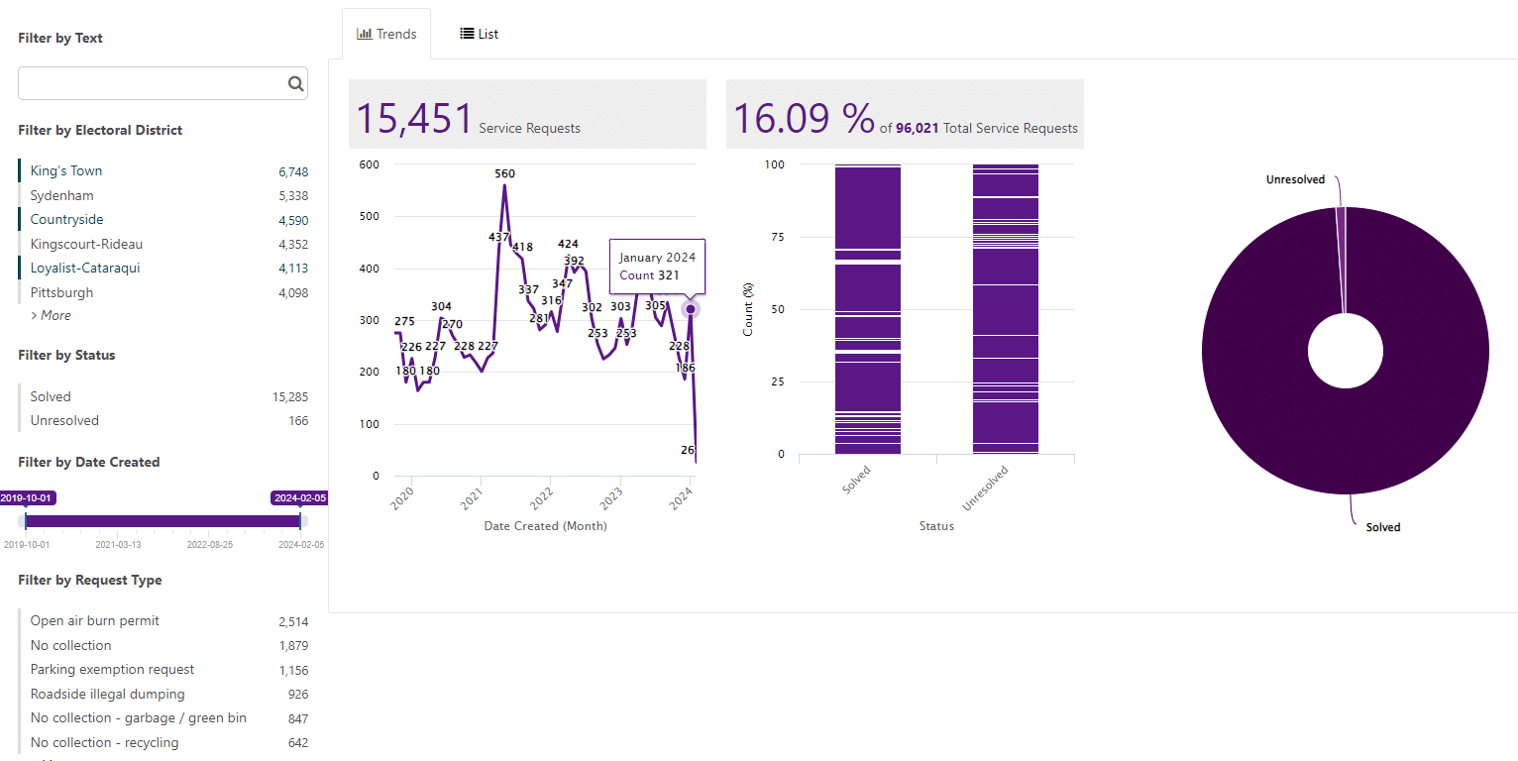Filter by Unresolved status
This screenshot has width=1518, height=761.
[x=64, y=421]
